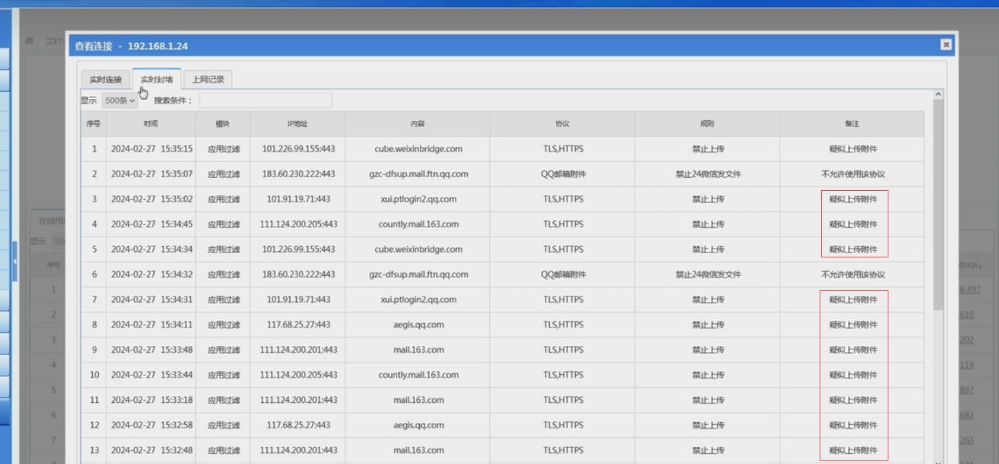Click the 备注 column header
This screenshot has height=464, width=999.
[852, 124]
